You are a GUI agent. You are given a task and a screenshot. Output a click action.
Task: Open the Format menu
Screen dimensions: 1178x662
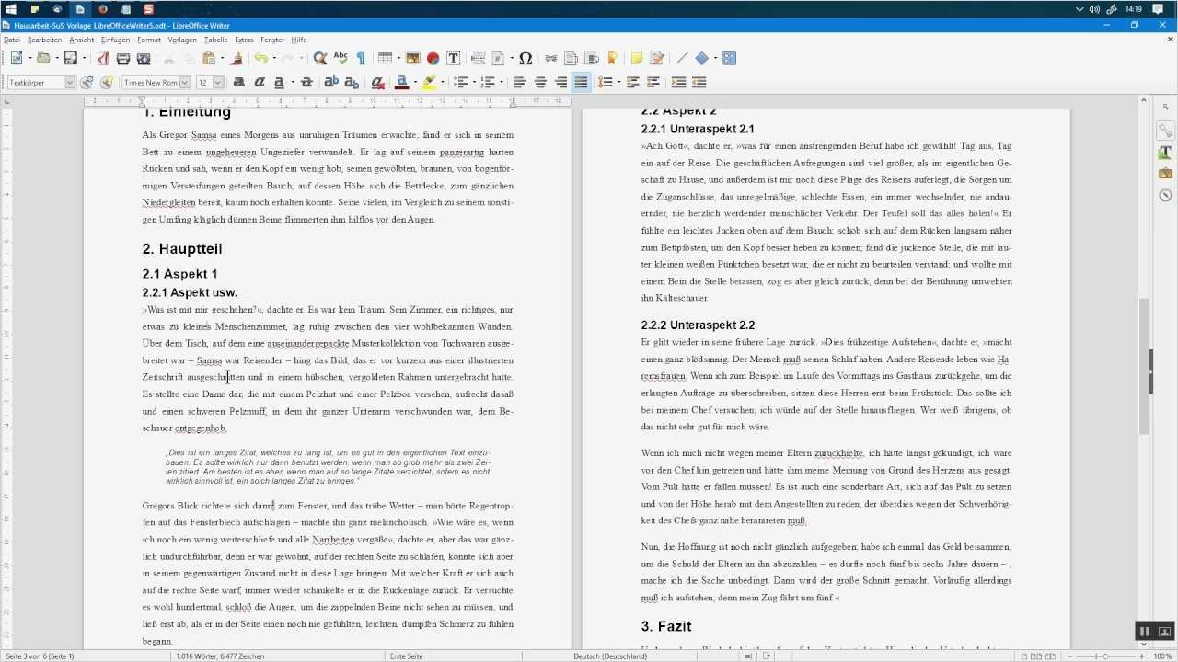pyautogui.click(x=149, y=40)
